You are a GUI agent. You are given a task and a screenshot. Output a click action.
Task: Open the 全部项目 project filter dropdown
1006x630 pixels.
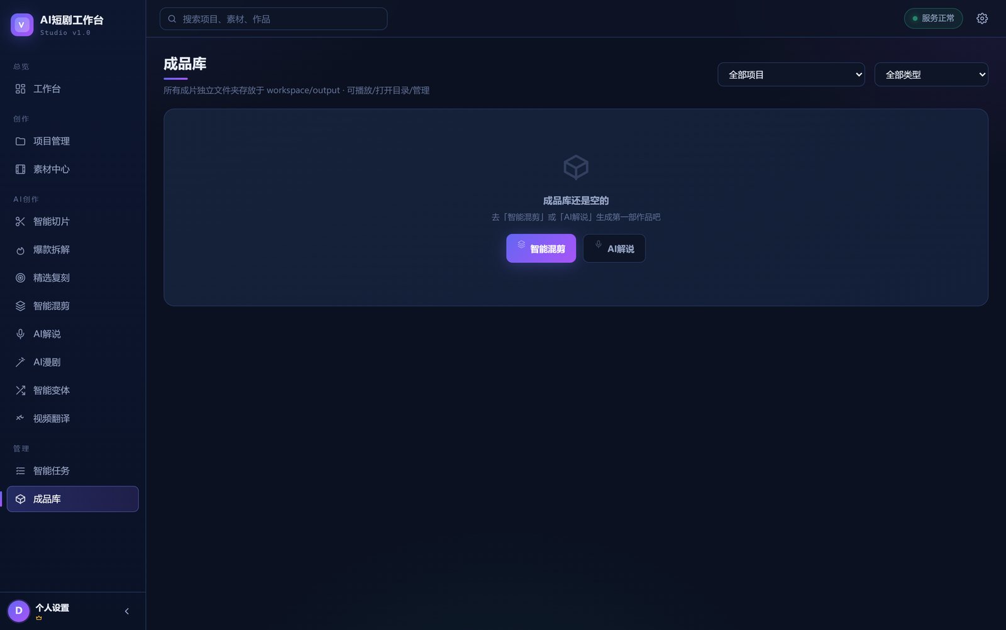coord(791,74)
